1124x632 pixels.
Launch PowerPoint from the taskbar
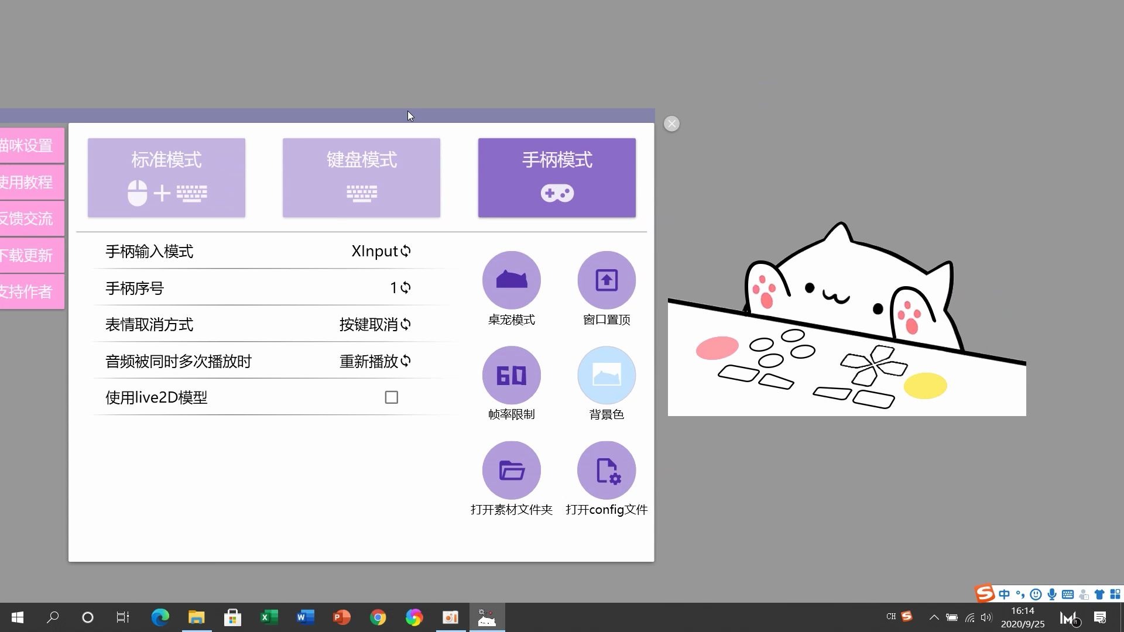341,617
